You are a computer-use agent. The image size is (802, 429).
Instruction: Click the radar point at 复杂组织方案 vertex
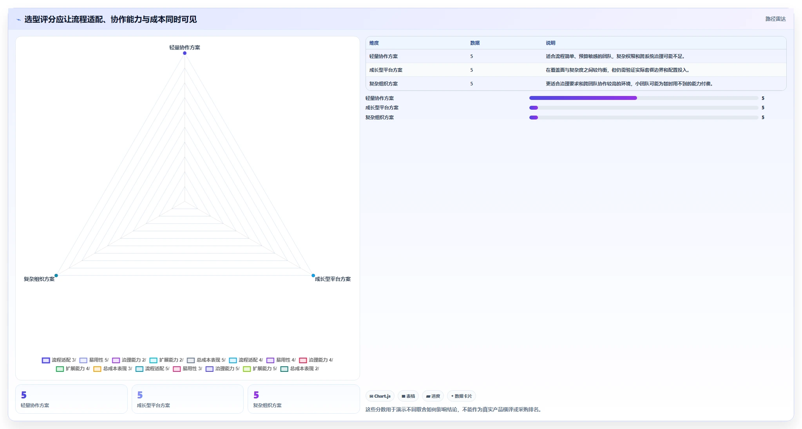[56, 275]
